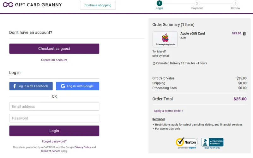This screenshot has width=253, height=158.
Task: Log in with Google button
Action: pyautogui.click(x=77, y=86)
